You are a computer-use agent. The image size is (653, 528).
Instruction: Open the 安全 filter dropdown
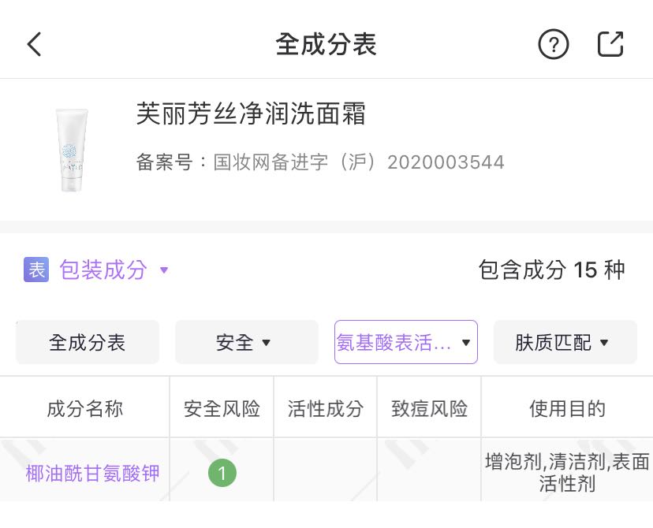pyautogui.click(x=246, y=342)
